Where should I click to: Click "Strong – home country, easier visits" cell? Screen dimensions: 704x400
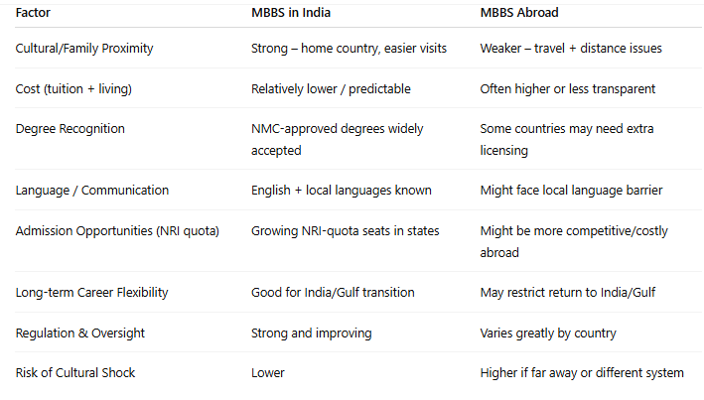[x=350, y=49]
